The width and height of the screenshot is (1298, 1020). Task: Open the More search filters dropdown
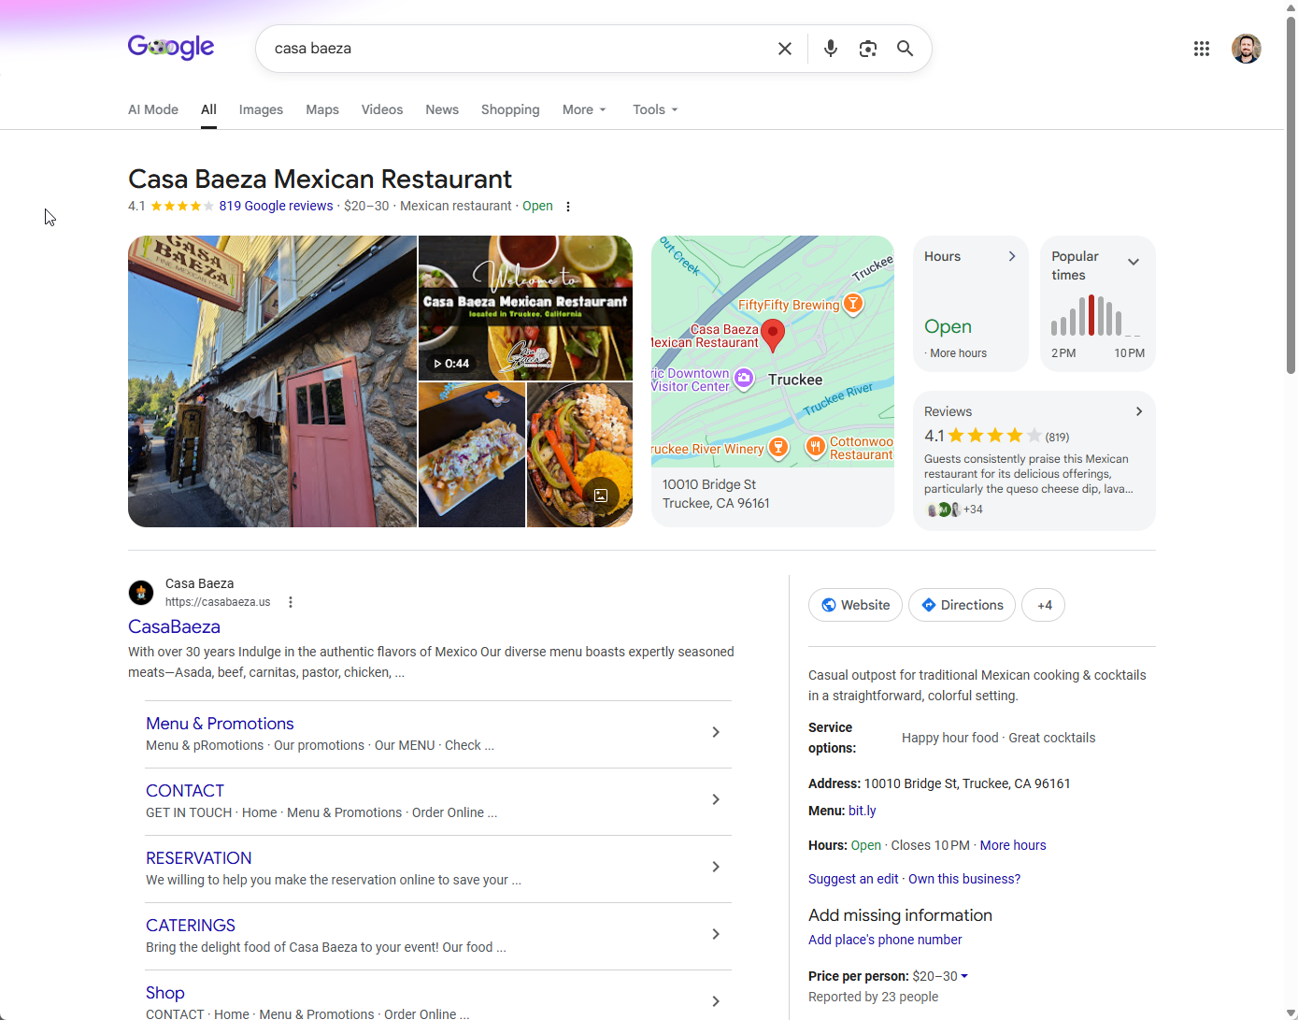[x=584, y=109]
